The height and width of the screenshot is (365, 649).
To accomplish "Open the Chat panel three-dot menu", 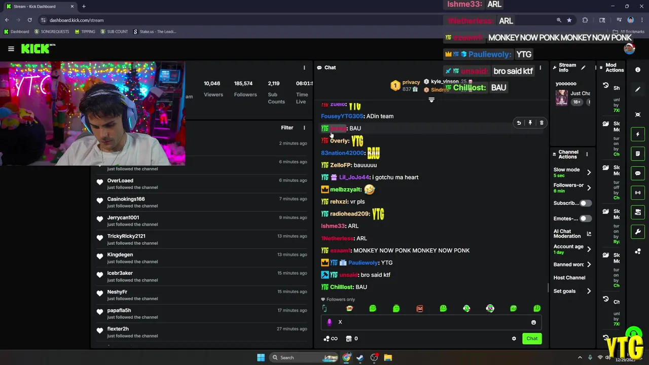I will pyautogui.click(x=540, y=67).
